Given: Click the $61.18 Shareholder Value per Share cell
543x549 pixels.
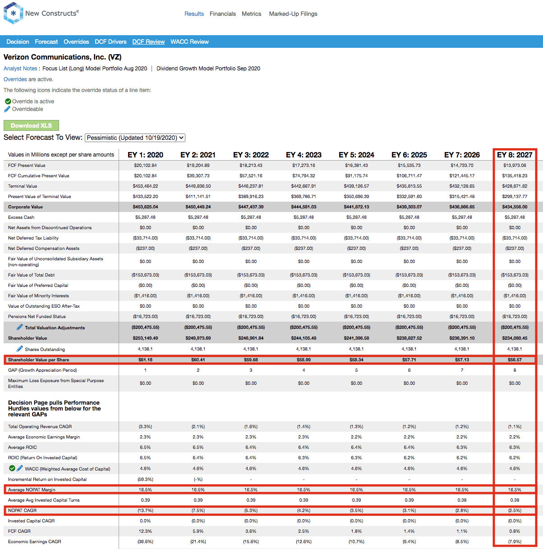Looking at the screenshot, I should (145, 360).
